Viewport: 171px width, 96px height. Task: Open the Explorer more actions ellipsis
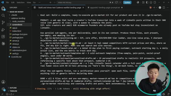click(28, 7)
